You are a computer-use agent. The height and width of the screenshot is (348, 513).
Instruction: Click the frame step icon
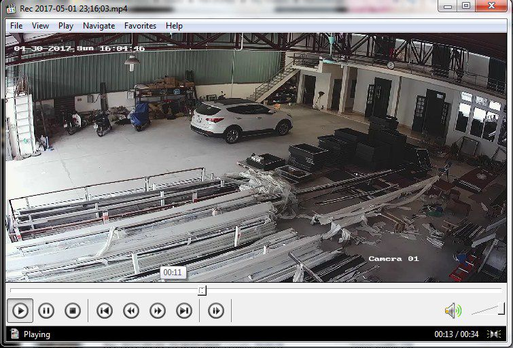pyautogui.click(x=216, y=311)
